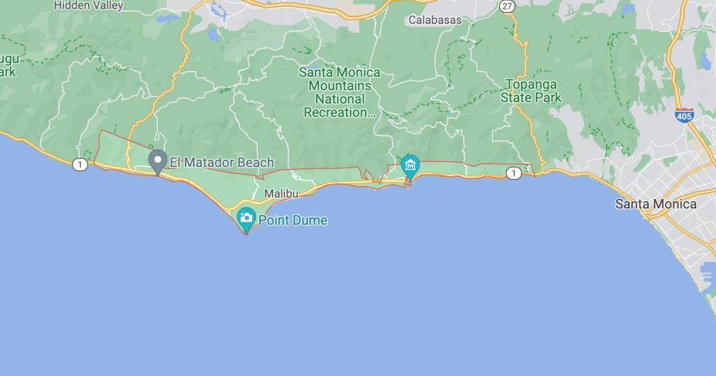
Task: Click the Calabasas city label
Action: [x=435, y=20]
